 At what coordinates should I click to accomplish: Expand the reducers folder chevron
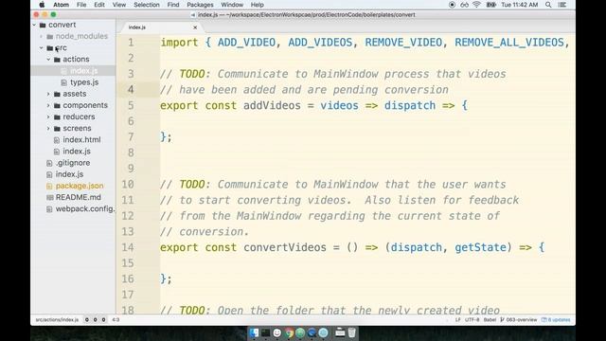(x=48, y=117)
